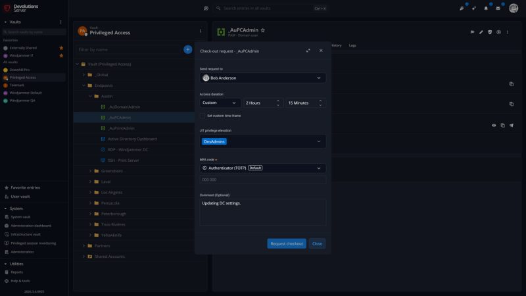Viewport: 526px width, 296px height.
Task: Open Help & tools
Action: coord(20,281)
